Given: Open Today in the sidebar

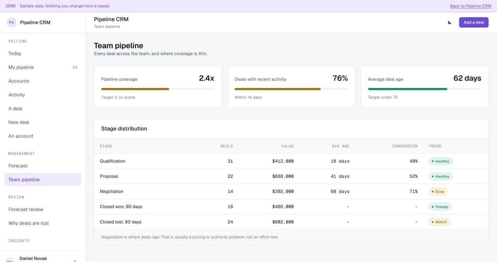Looking at the screenshot, I should coord(43,54).
